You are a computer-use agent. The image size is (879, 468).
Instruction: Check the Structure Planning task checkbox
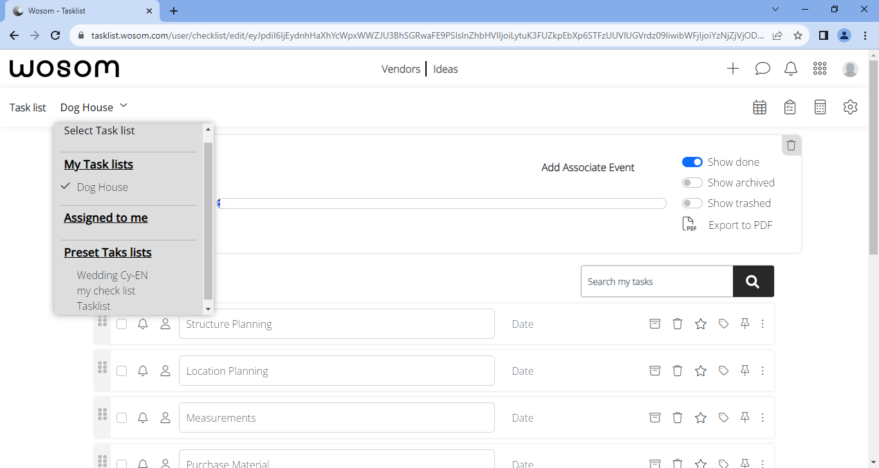tap(122, 324)
